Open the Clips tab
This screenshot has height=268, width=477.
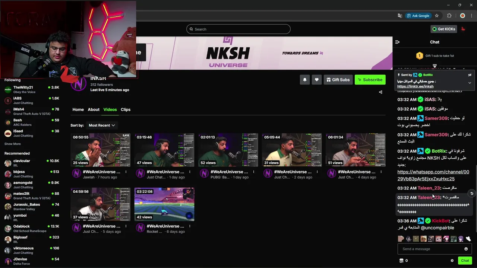tap(126, 109)
